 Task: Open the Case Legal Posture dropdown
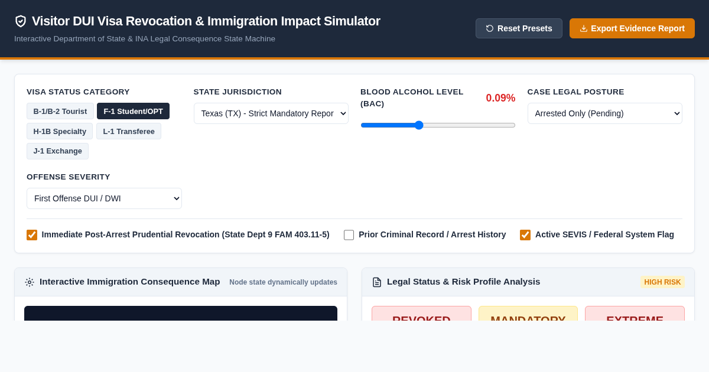tap(605, 113)
